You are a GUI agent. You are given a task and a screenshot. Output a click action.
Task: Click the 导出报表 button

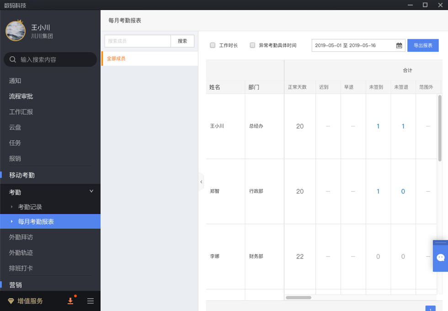point(423,45)
